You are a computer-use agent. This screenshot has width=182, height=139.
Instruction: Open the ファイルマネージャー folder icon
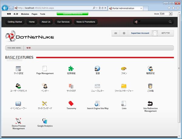tap(124, 86)
